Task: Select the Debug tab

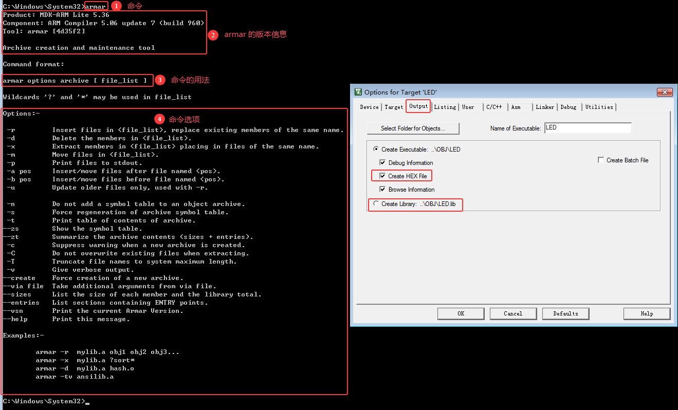Action: 568,107
